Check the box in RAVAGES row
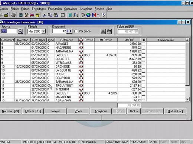193x144 pixels. coord(144,44)
